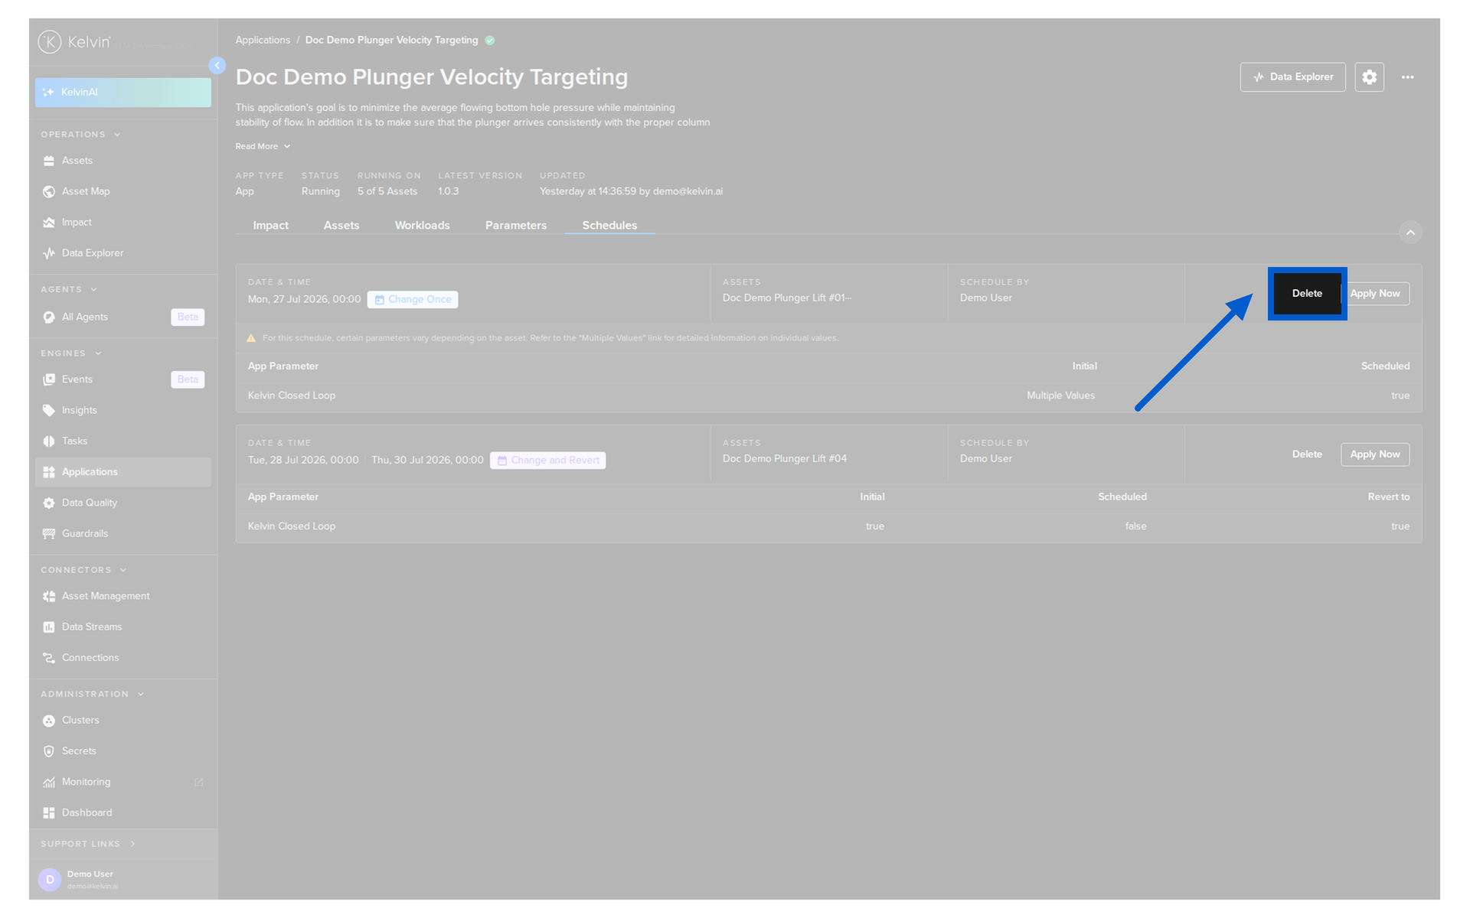Viewport: 1470px width, 918px height.
Task: Open the Secrets shield icon
Action: [49, 751]
